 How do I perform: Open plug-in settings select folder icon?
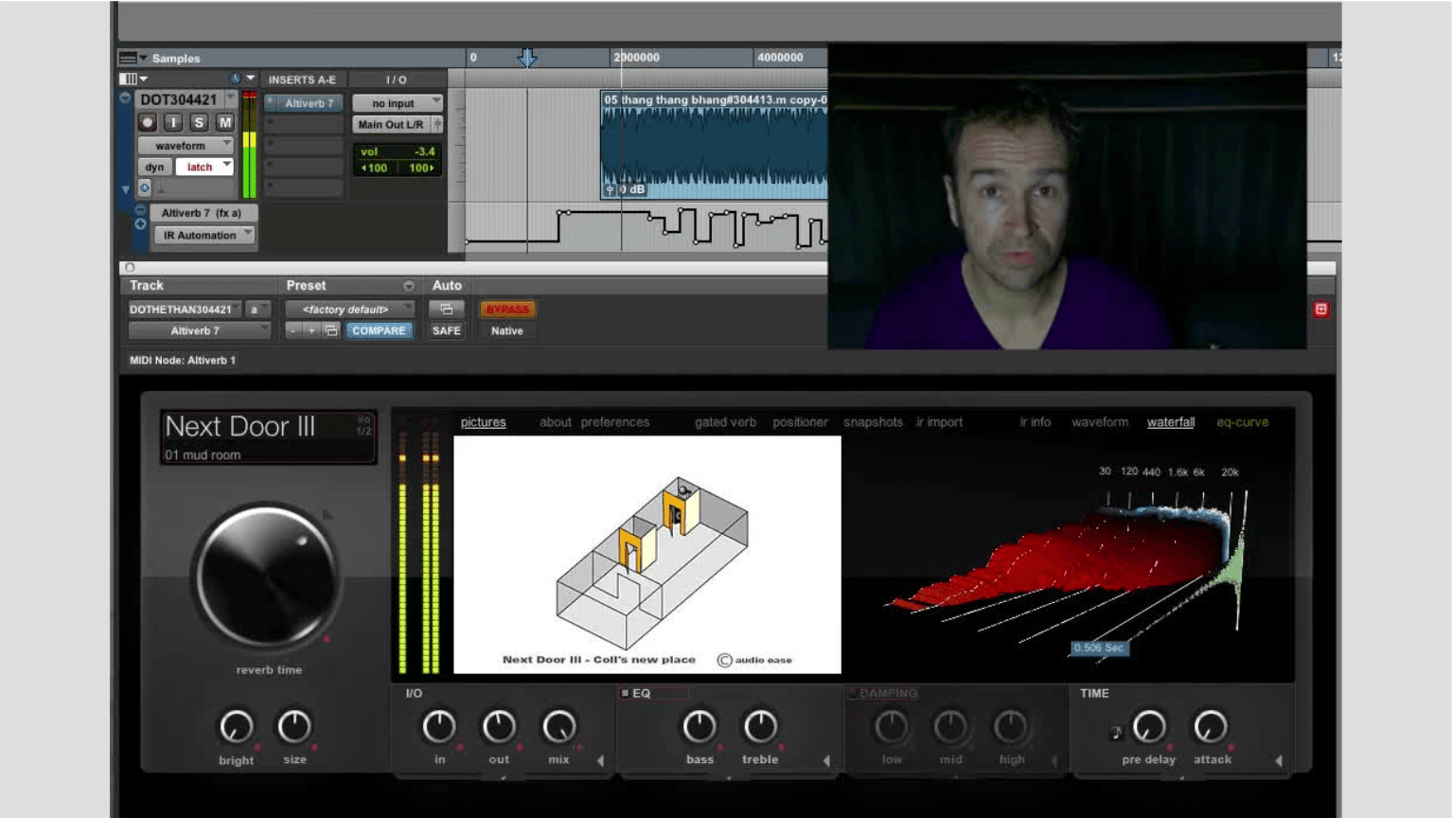point(331,330)
